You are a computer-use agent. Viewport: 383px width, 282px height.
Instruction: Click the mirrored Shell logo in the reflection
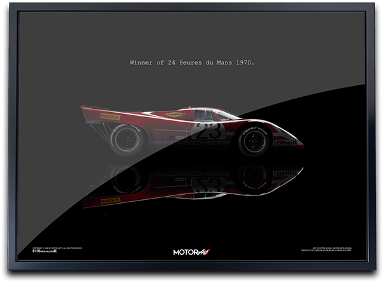[x=286, y=173]
